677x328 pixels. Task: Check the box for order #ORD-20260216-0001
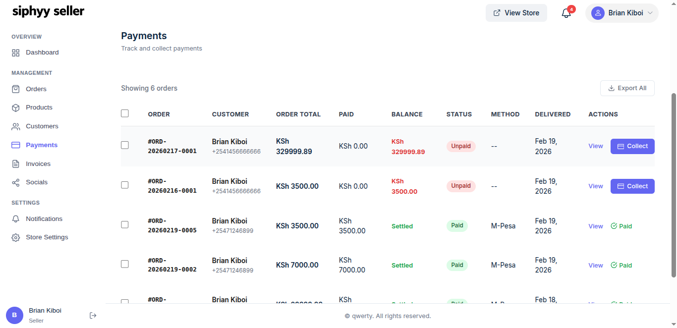pos(125,185)
